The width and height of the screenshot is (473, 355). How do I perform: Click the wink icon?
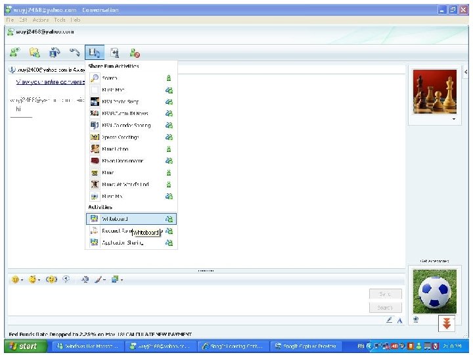point(32,279)
